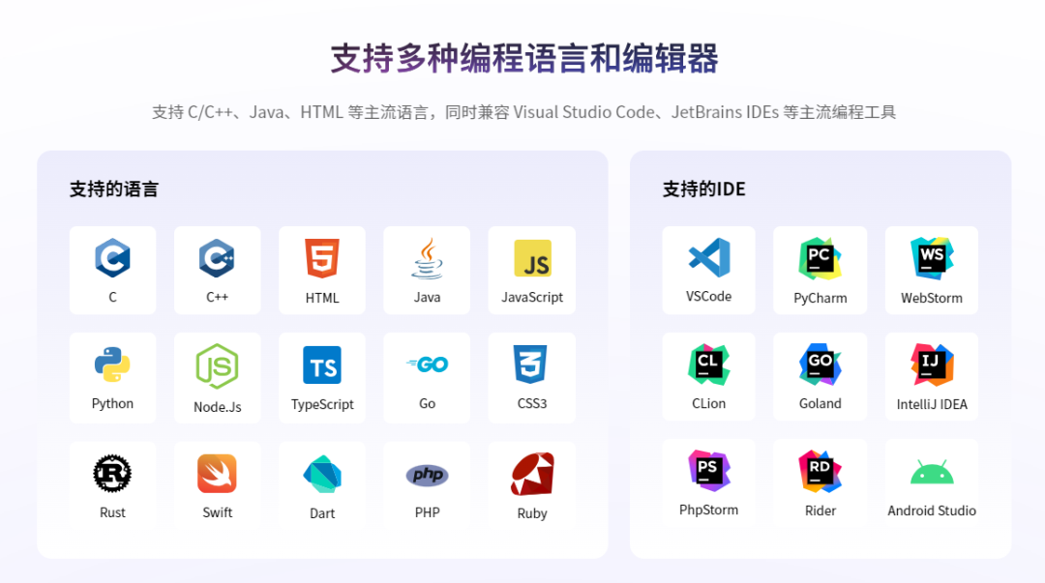Click the "支持的语言" section heading
1045x583 pixels.
coord(114,189)
